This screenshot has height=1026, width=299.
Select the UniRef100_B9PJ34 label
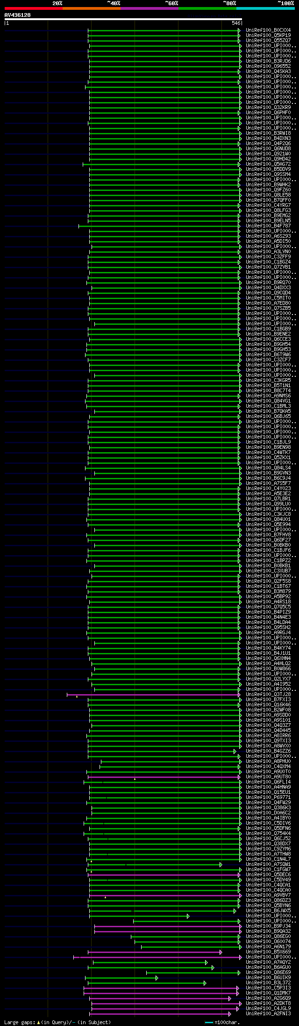point(268,926)
